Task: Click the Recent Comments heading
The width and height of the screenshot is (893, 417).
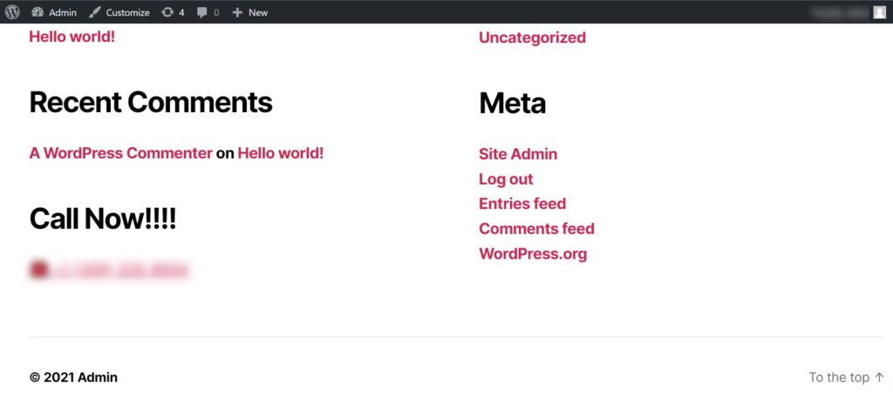Action: coord(151,103)
